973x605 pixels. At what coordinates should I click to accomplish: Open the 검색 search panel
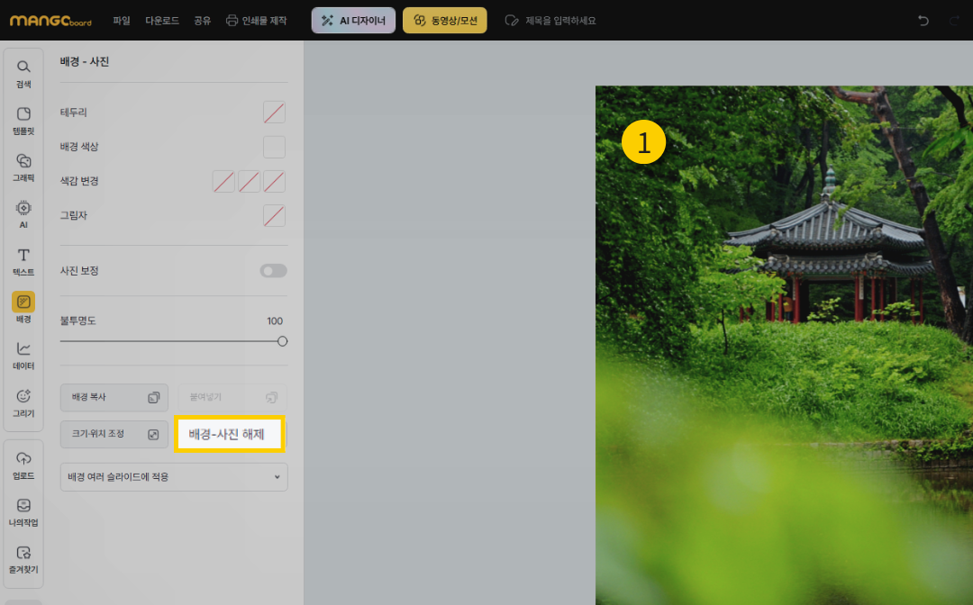point(23,72)
